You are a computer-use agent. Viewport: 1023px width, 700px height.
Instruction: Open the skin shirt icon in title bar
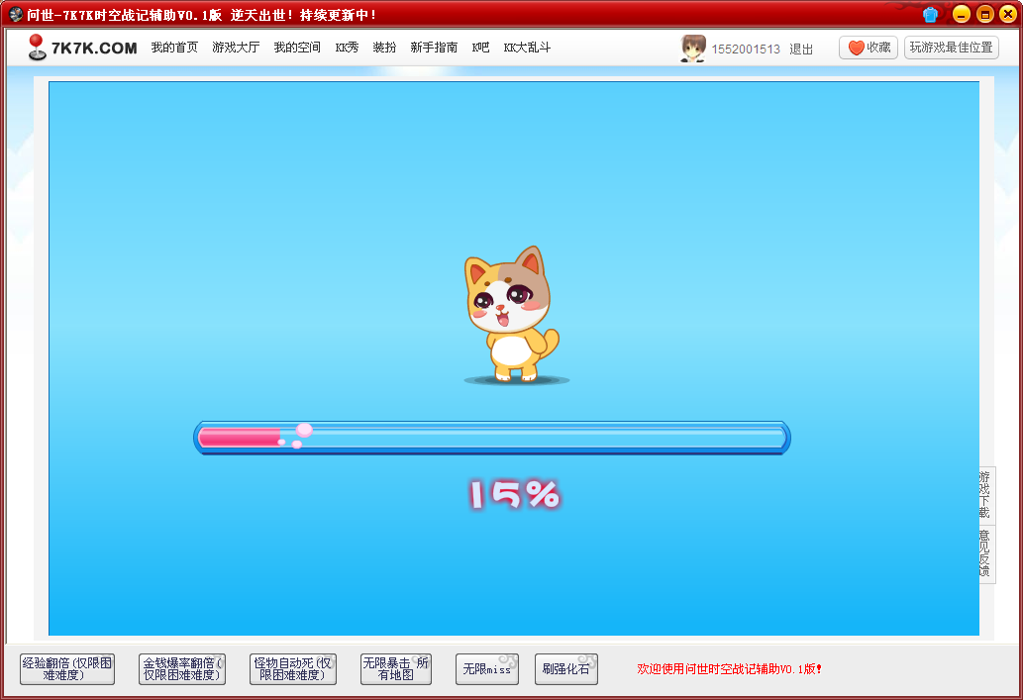(930, 14)
